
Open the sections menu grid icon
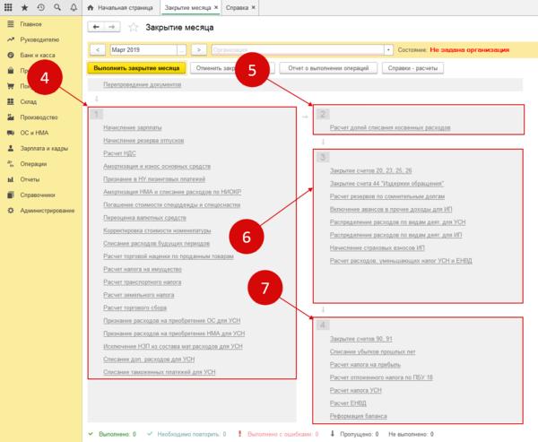tap(8, 7)
